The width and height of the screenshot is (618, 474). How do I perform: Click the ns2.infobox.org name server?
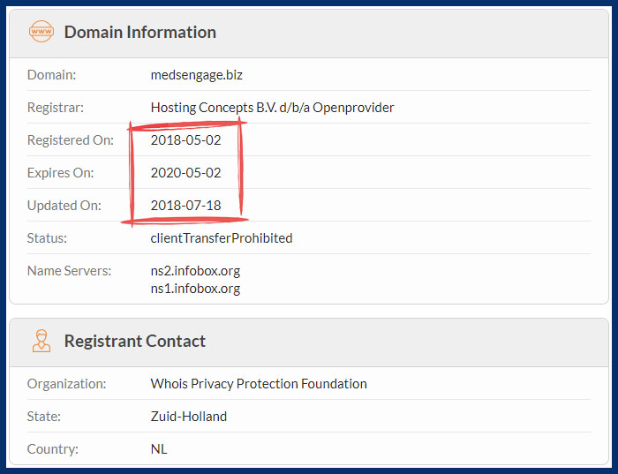click(195, 271)
